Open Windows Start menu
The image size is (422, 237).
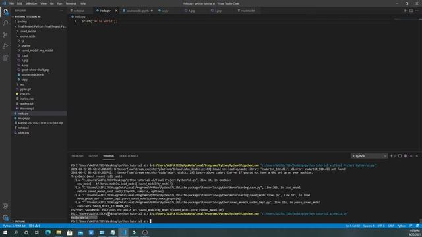click(5, 232)
